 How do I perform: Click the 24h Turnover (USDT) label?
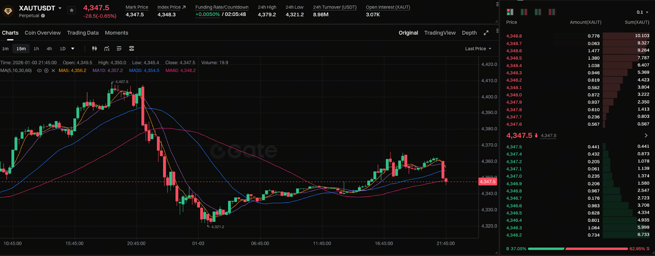335,7
